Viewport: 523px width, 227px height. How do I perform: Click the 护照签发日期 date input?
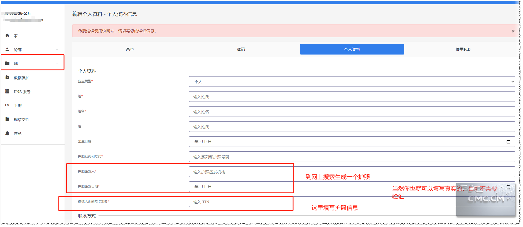pos(352,187)
